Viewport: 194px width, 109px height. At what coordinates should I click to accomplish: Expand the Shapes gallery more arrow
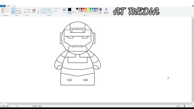click(x=52, y=13)
